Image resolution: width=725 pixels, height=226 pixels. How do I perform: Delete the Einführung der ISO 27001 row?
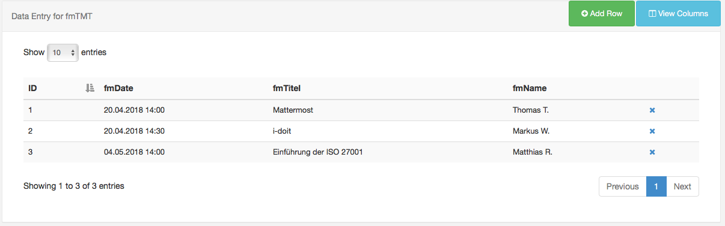tap(652, 152)
